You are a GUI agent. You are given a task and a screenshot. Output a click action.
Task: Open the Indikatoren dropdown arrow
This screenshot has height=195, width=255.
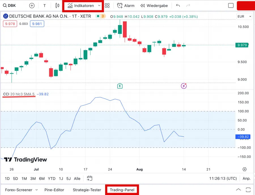tap(99, 5)
